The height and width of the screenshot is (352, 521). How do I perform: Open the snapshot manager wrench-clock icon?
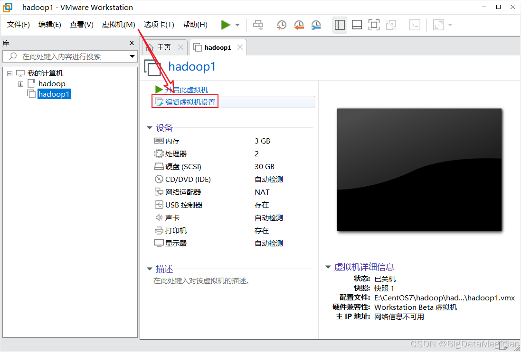tap(316, 25)
